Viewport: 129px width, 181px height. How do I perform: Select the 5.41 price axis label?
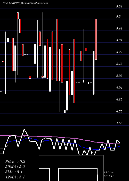pos(119,28)
